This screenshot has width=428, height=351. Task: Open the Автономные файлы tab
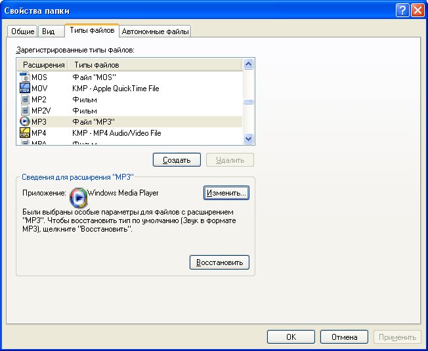pyautogui.click(x=156, y=31)
